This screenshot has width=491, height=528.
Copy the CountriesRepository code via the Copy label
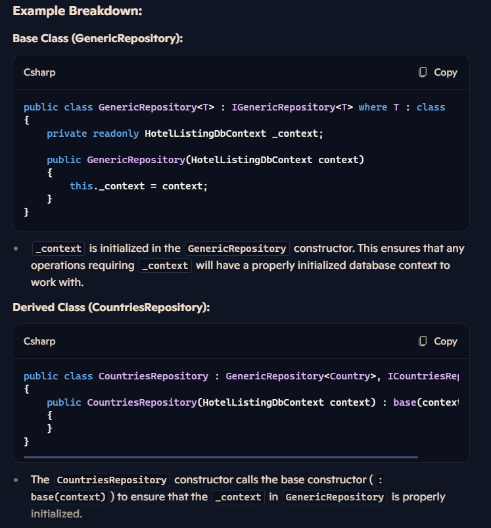(445, 341)
